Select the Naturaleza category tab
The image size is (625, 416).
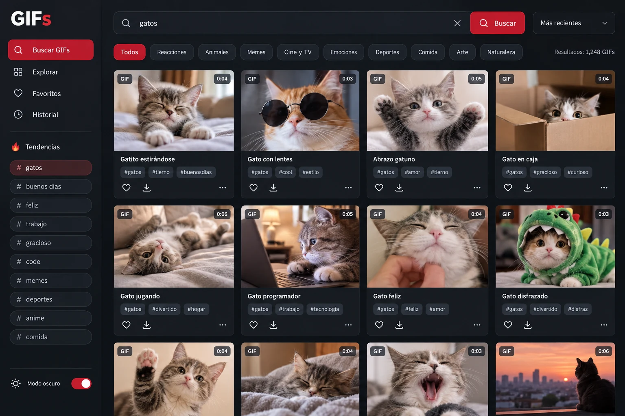(x=501, y=52)
